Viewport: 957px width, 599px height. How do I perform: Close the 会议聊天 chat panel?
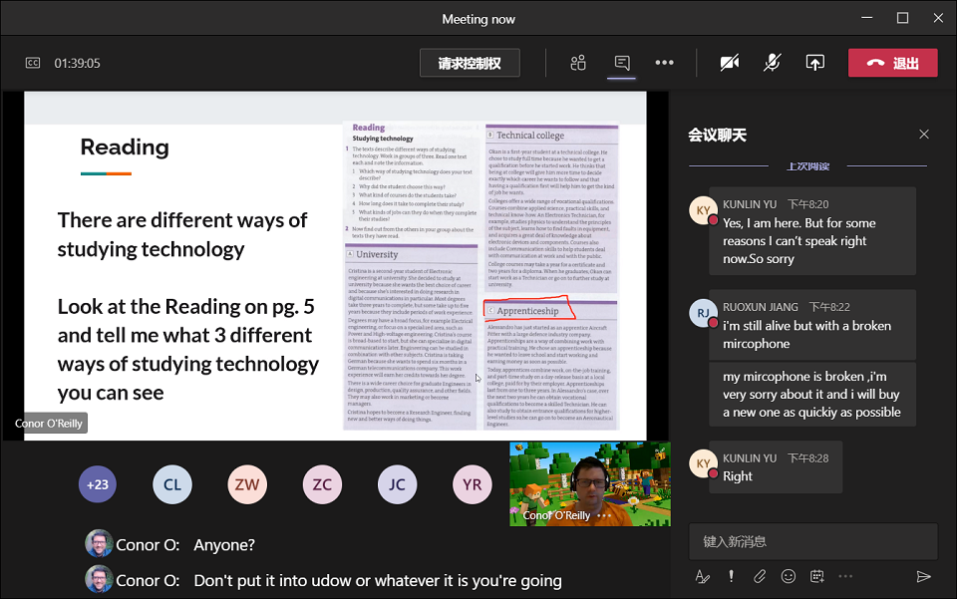click(x=923, y=135)
